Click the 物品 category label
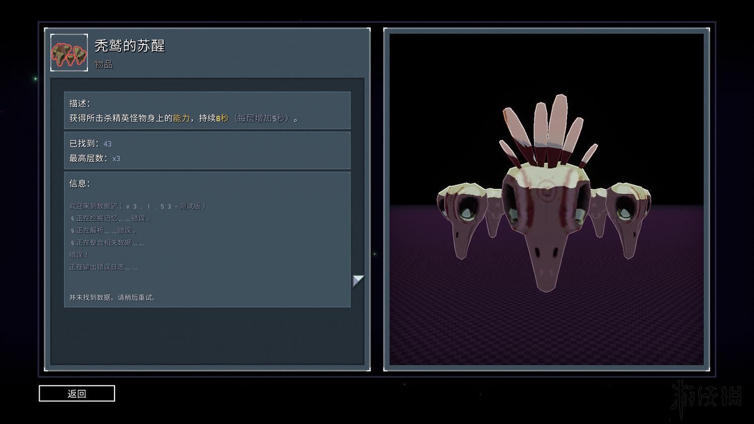The width and height of the screenshot is (754, 424). (104, 64)
